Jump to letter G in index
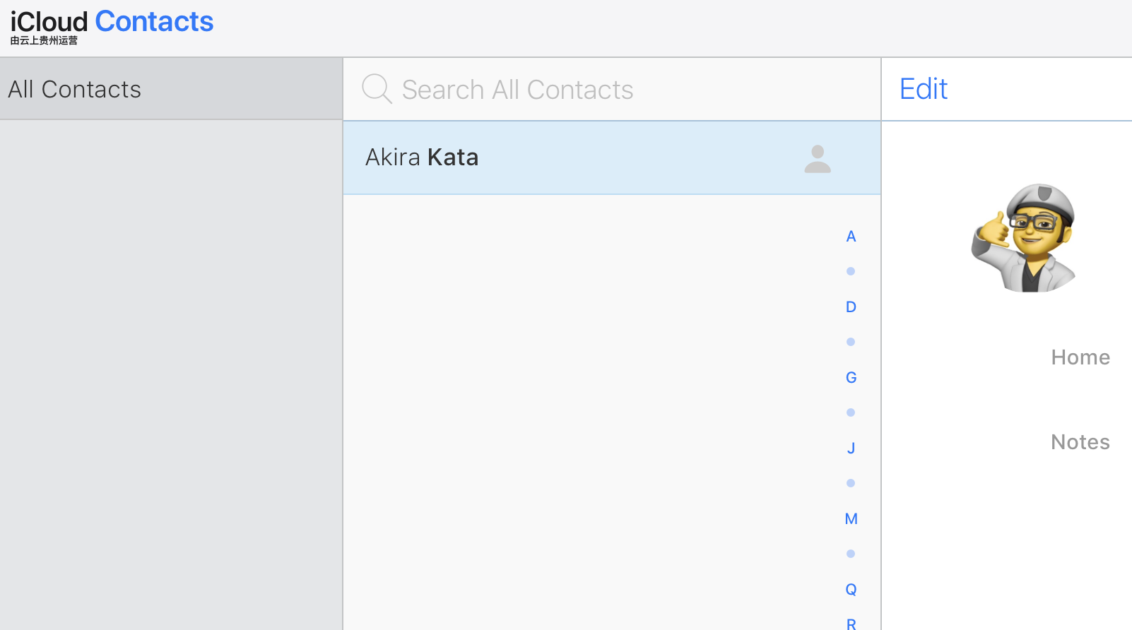Image resolution: width=1132 pixels, height=630 pixels. point(851,378)
